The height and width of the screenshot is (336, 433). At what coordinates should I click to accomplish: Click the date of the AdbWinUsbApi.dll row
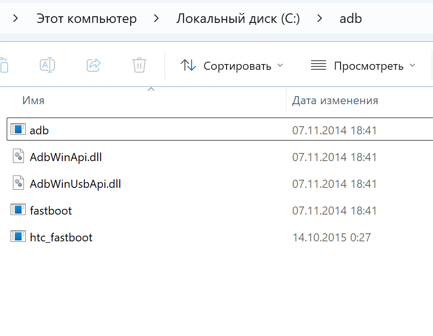pyautogui.click(x=334, y=184)
